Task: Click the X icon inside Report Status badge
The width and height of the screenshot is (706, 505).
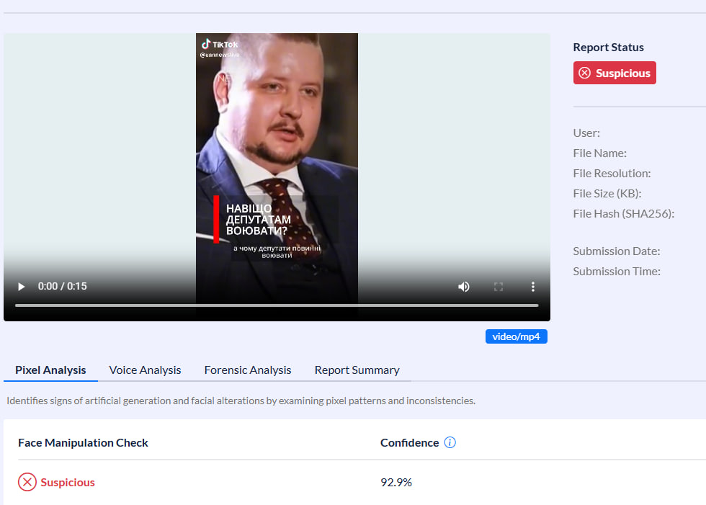Action: click(x=585, y=73)
